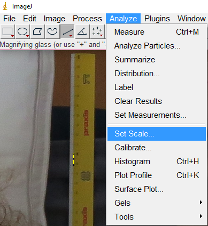Select the Straight Line tool
The width and height of the screenshot is (208, 226).
click(67, 32)
